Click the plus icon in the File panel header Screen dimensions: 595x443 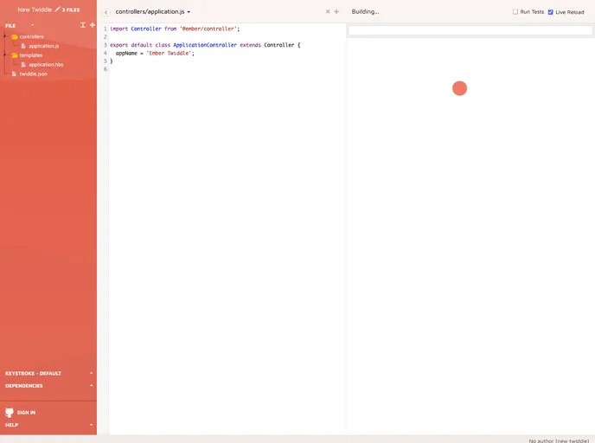pyautogui.click(x=93, y=25)
